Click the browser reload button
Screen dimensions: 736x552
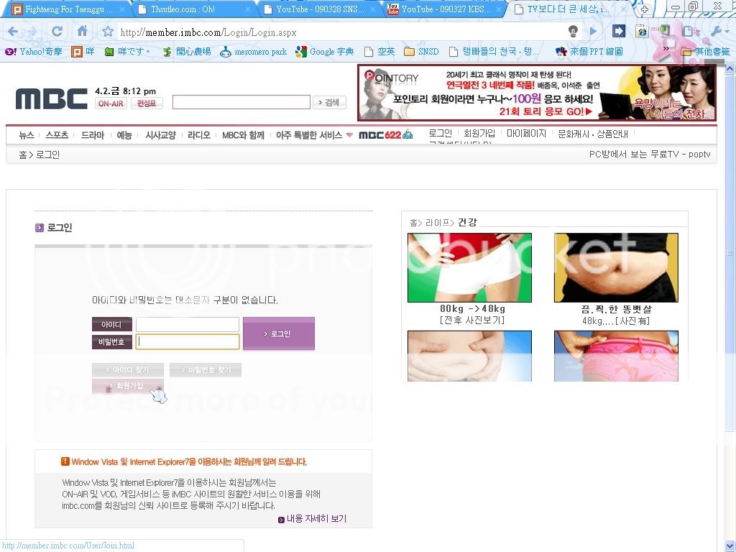click(x=57, y=32)
